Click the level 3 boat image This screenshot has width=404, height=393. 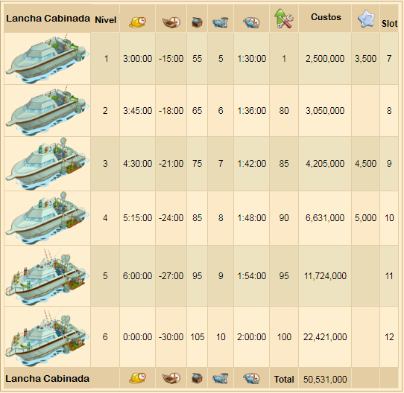click(48, 164)
